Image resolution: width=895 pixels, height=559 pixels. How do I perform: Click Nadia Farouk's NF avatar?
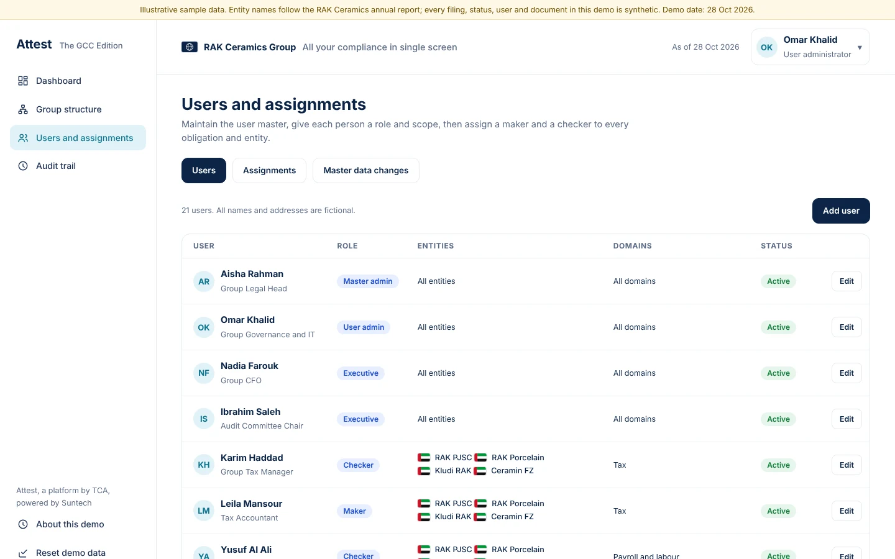click(x=204, y=373)
